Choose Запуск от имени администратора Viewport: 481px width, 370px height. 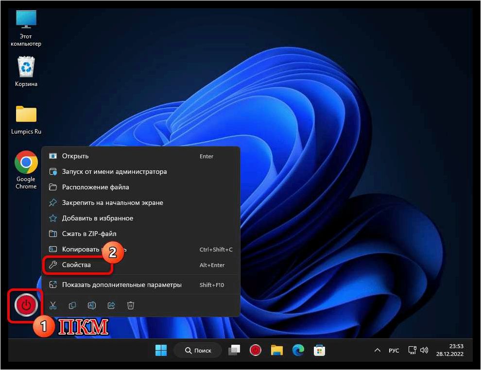141,172
